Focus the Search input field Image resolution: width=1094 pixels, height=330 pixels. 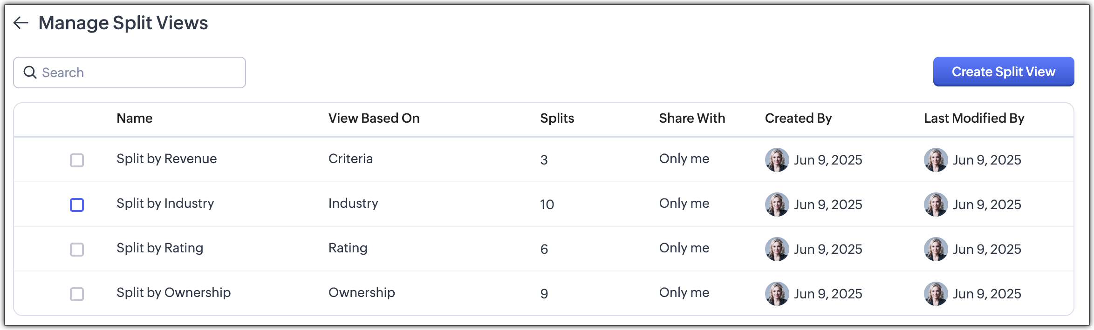coord(140,73)
